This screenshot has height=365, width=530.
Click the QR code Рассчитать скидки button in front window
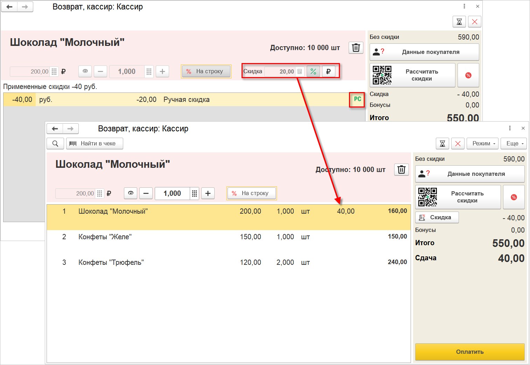pos(458,197)
